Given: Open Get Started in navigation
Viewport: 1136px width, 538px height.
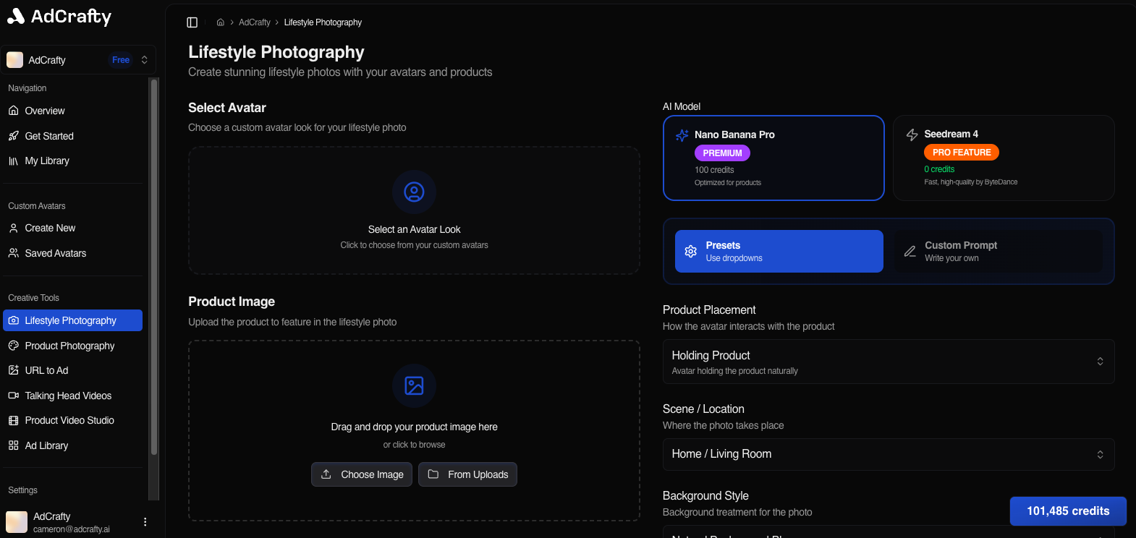Looking at the screenshot, I should pyautogui.click(x=72, y=136).
